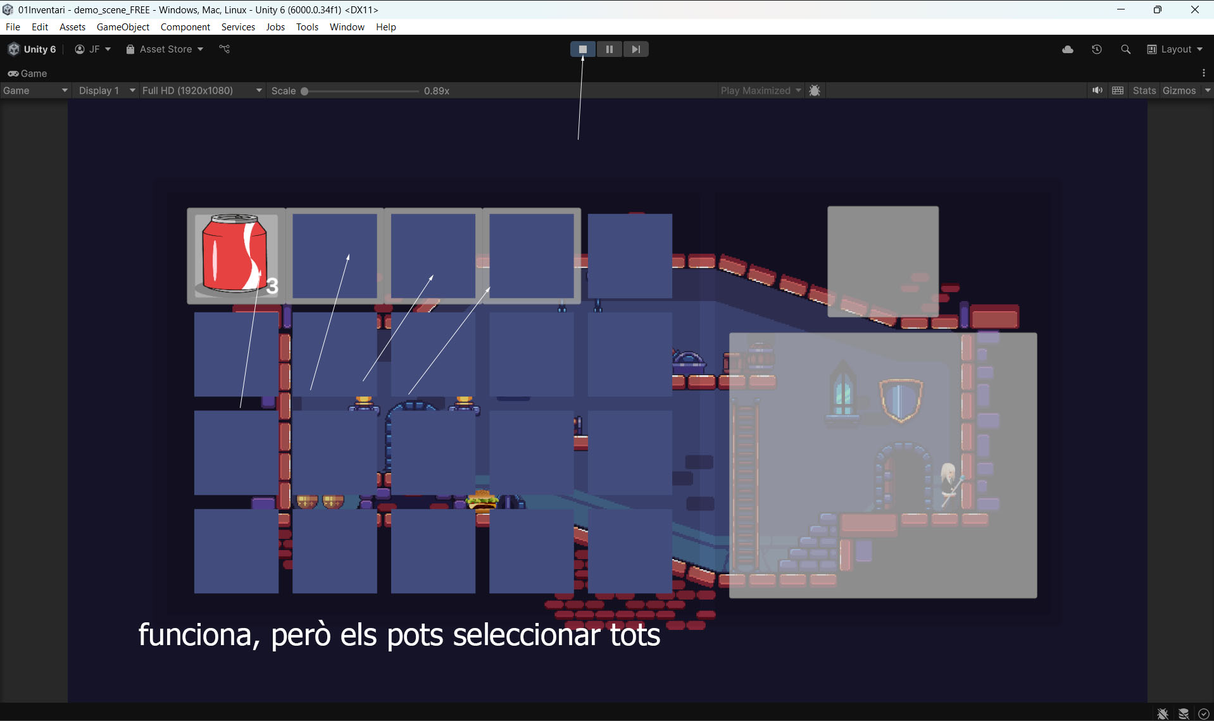Toggle Gizmos in Game view
The height and width of the screenshot is (721, 1214).
[x=1179, y=90]
